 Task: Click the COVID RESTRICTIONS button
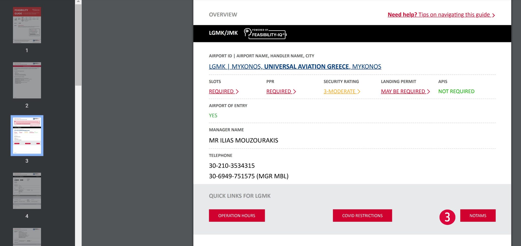(362, 216)
